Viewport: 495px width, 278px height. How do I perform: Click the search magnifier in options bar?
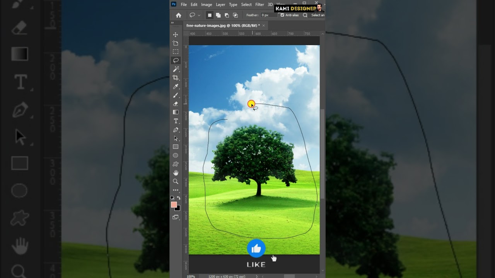click(305, 15)
